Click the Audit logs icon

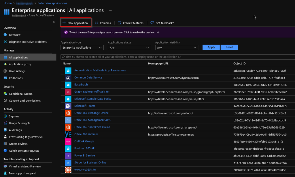(5, 130)
